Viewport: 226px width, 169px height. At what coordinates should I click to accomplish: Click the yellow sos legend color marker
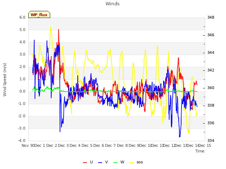(132, 163)
